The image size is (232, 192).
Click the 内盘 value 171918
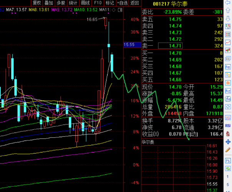point(214,113)
